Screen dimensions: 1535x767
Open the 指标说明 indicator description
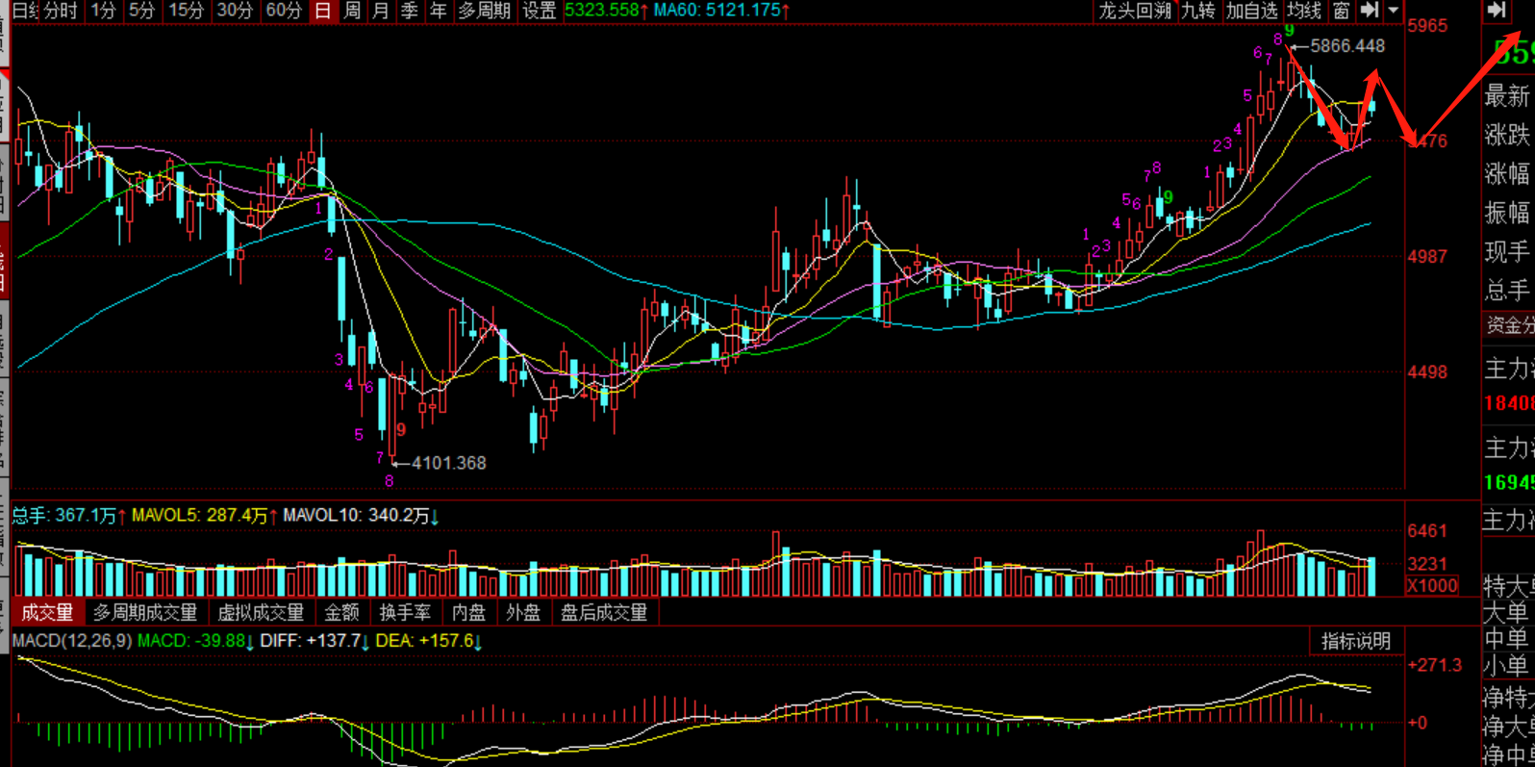pyautogui.click(x=1356, y=642)
